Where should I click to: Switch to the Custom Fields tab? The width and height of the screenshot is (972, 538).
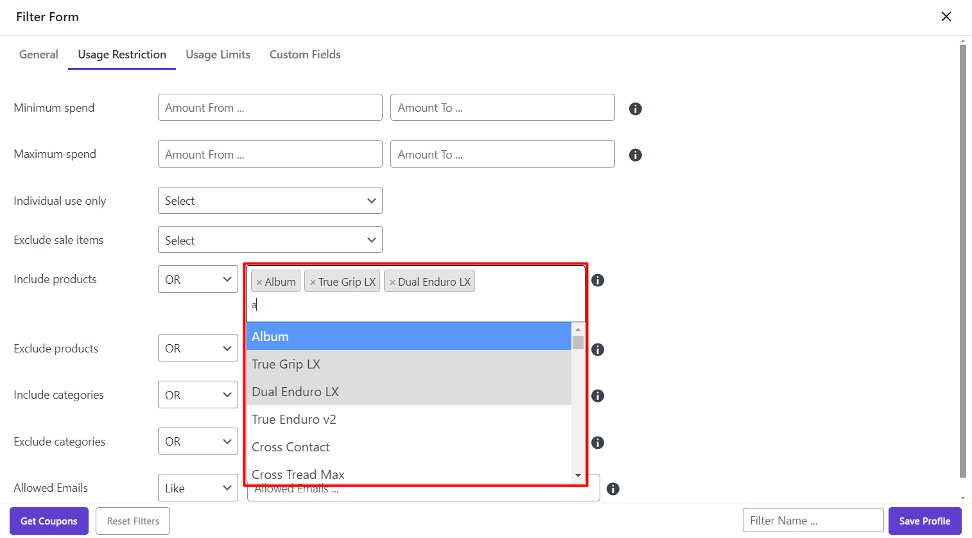coord(305,55)
